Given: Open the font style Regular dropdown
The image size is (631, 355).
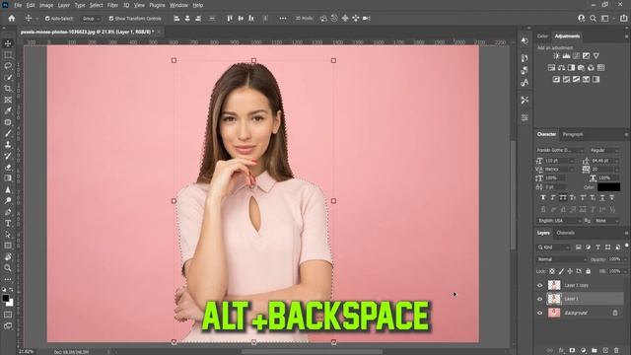Looking at the screenshot, I should [604, 150].
